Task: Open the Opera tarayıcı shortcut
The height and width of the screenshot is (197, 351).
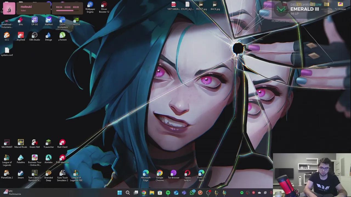Action: 188,176
